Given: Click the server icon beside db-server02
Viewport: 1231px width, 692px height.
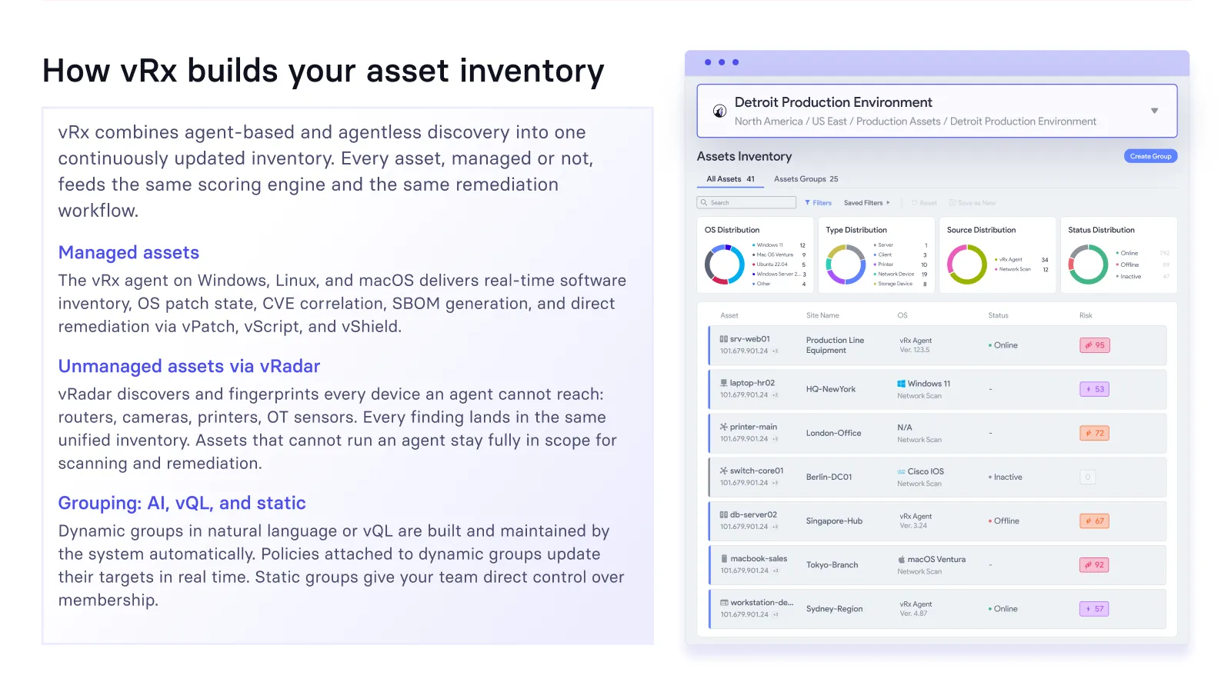Looking at the screenshot, I should click(x=723, y=514).
